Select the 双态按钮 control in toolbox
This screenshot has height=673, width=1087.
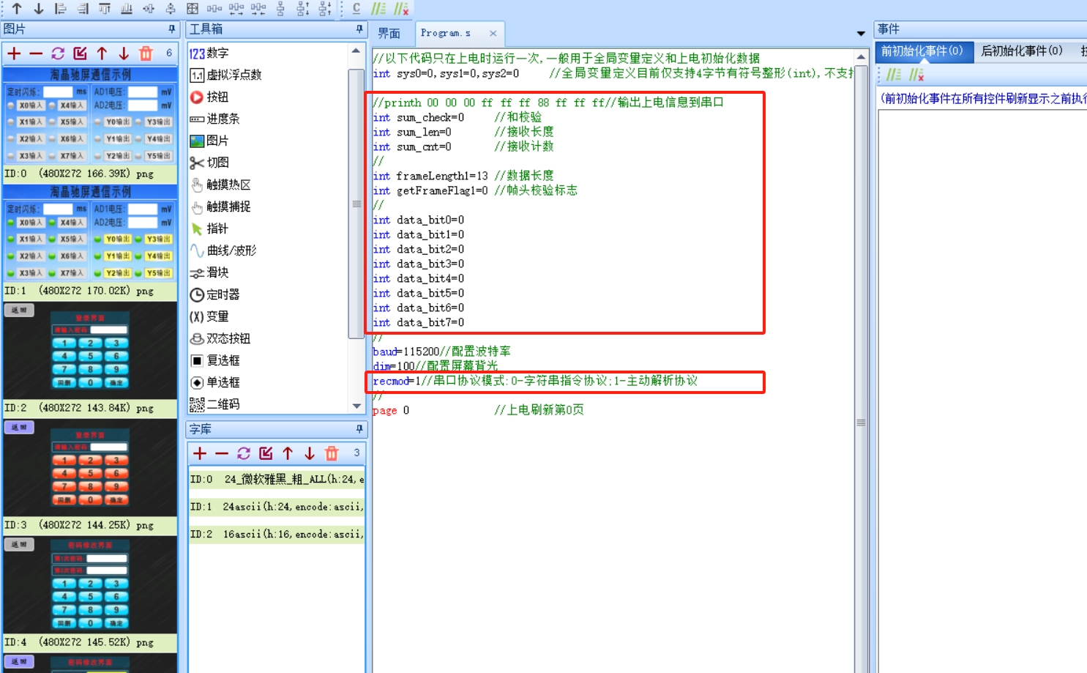[x=220, y=338]
